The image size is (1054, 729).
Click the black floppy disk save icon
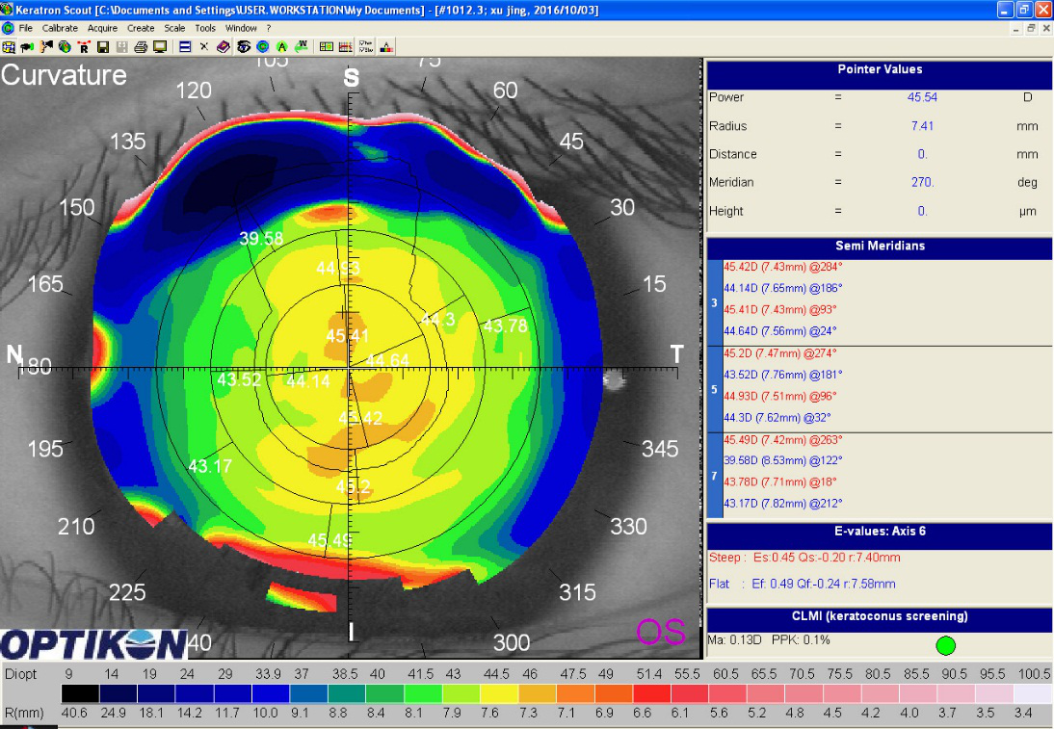tap(103, 47)
